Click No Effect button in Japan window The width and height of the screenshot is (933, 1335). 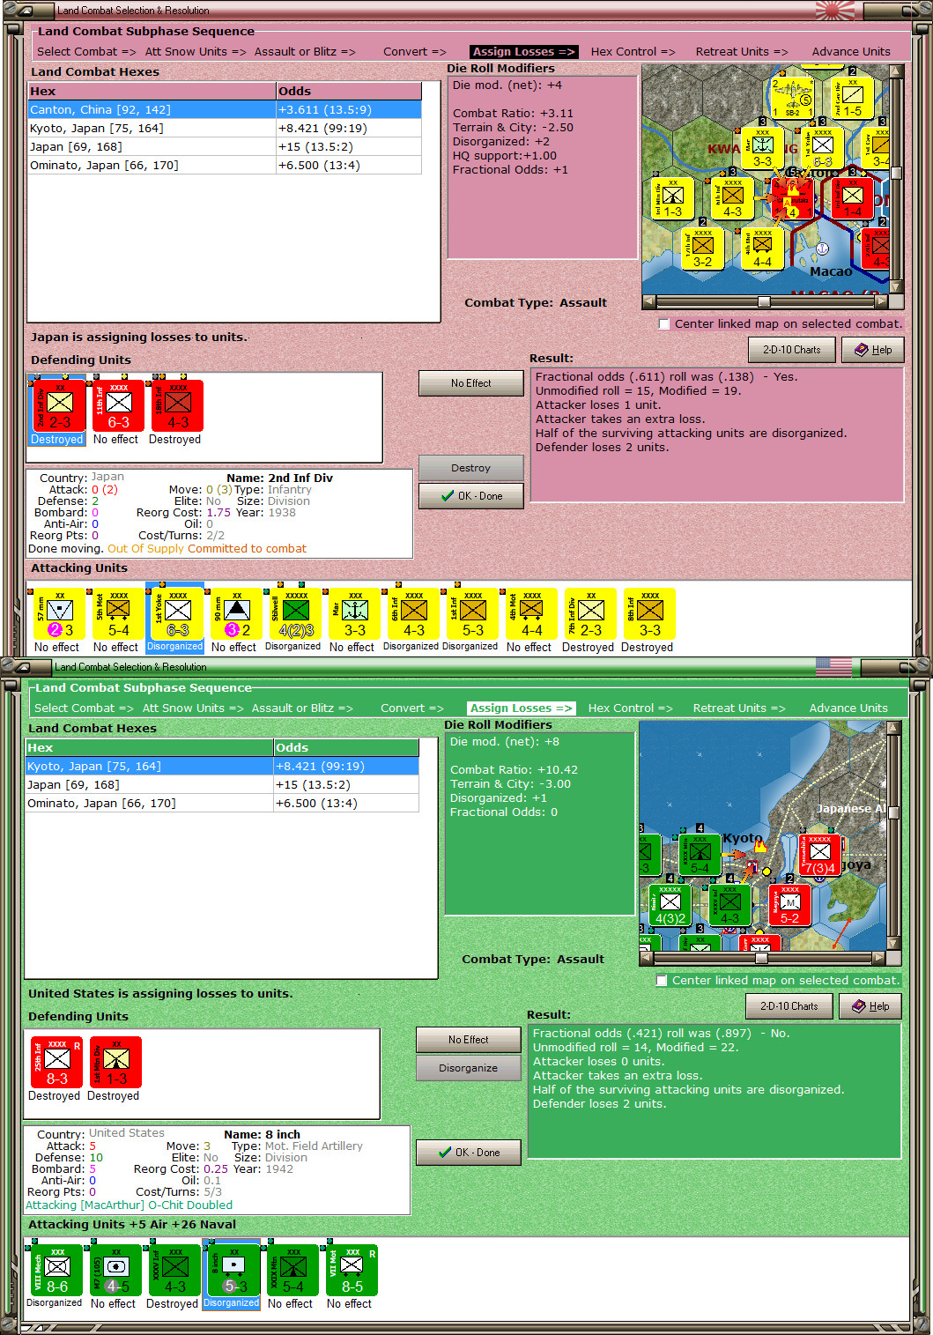click(471, 383)
